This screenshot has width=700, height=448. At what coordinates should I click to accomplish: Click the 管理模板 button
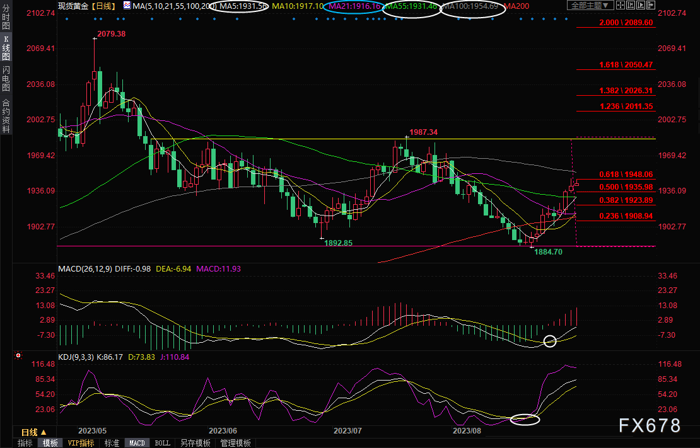[235, 443]
